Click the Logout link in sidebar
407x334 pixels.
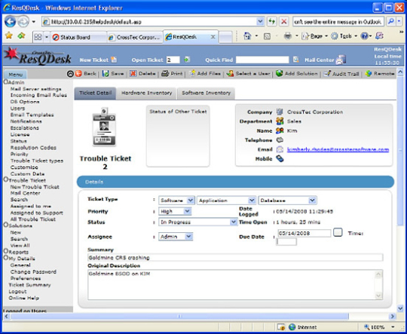click(x=17, y=292)
